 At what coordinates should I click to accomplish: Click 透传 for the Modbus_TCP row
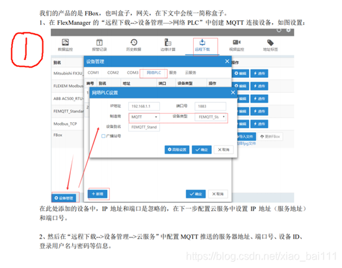point(259,124)
